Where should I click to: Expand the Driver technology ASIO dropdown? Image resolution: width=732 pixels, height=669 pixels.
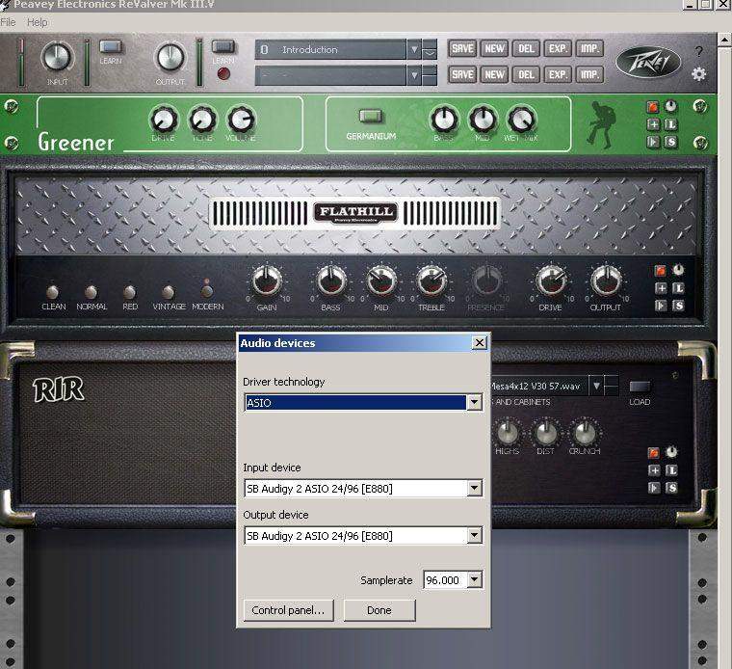474,402
